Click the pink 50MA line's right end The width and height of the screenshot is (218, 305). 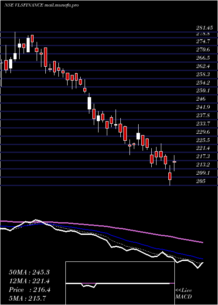click(x=202, y=242)
